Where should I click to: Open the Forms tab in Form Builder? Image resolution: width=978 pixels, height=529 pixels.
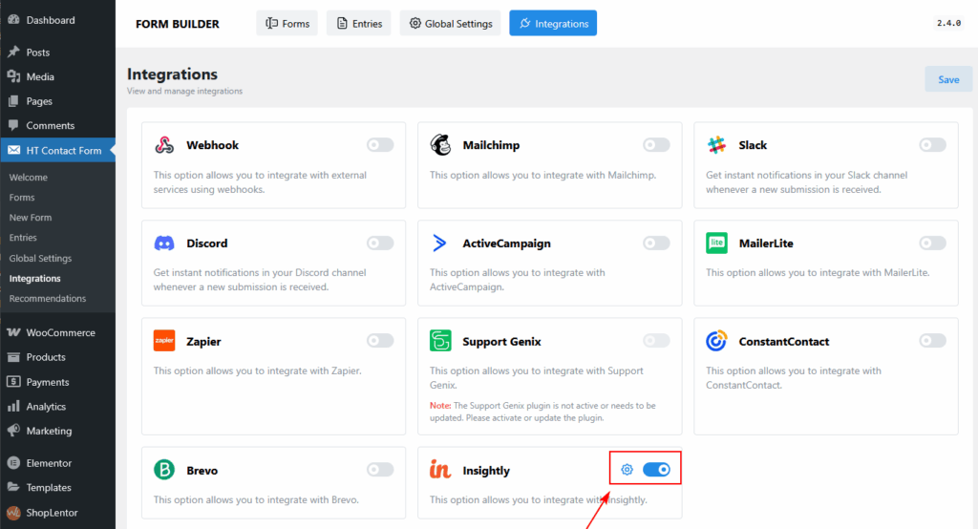coord(287,23)
